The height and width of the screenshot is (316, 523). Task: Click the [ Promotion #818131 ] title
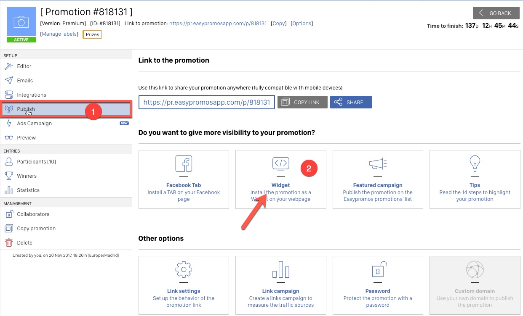[86, 12]
